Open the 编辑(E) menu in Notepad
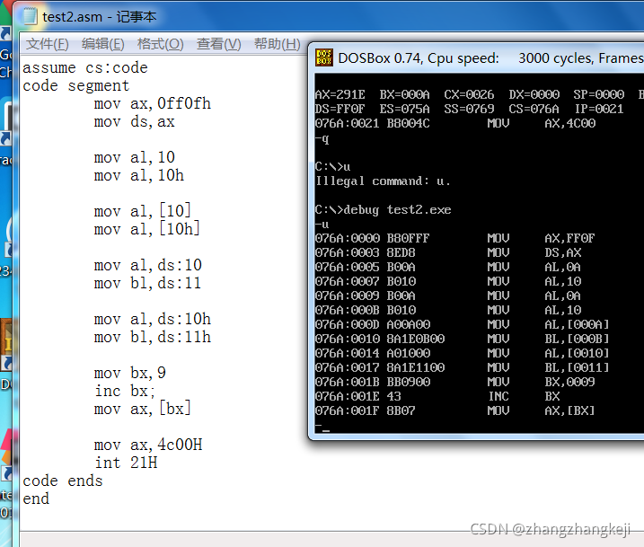 point(102,44)
